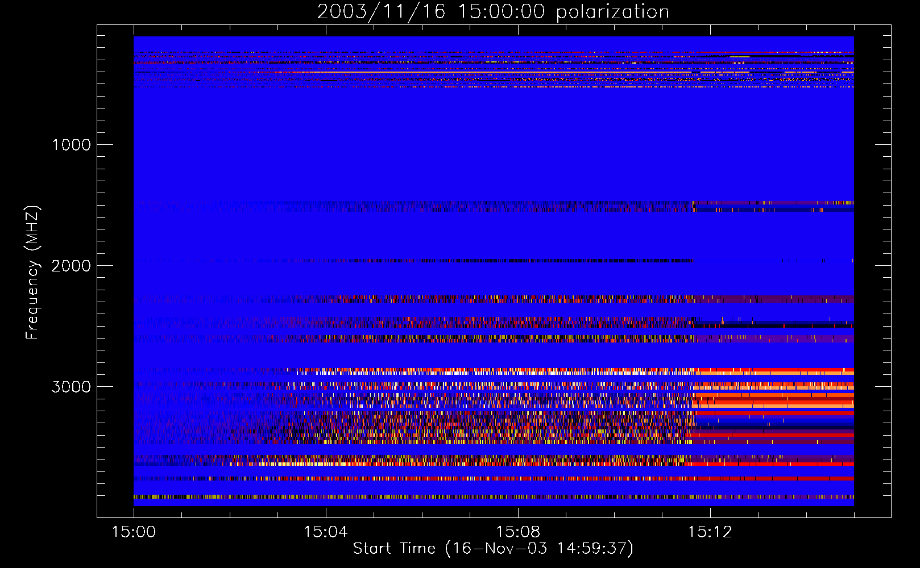
Task: Select the 'Start Time (16-Nov-03 14:59:37)' axis label
Action: click(493, 549)
